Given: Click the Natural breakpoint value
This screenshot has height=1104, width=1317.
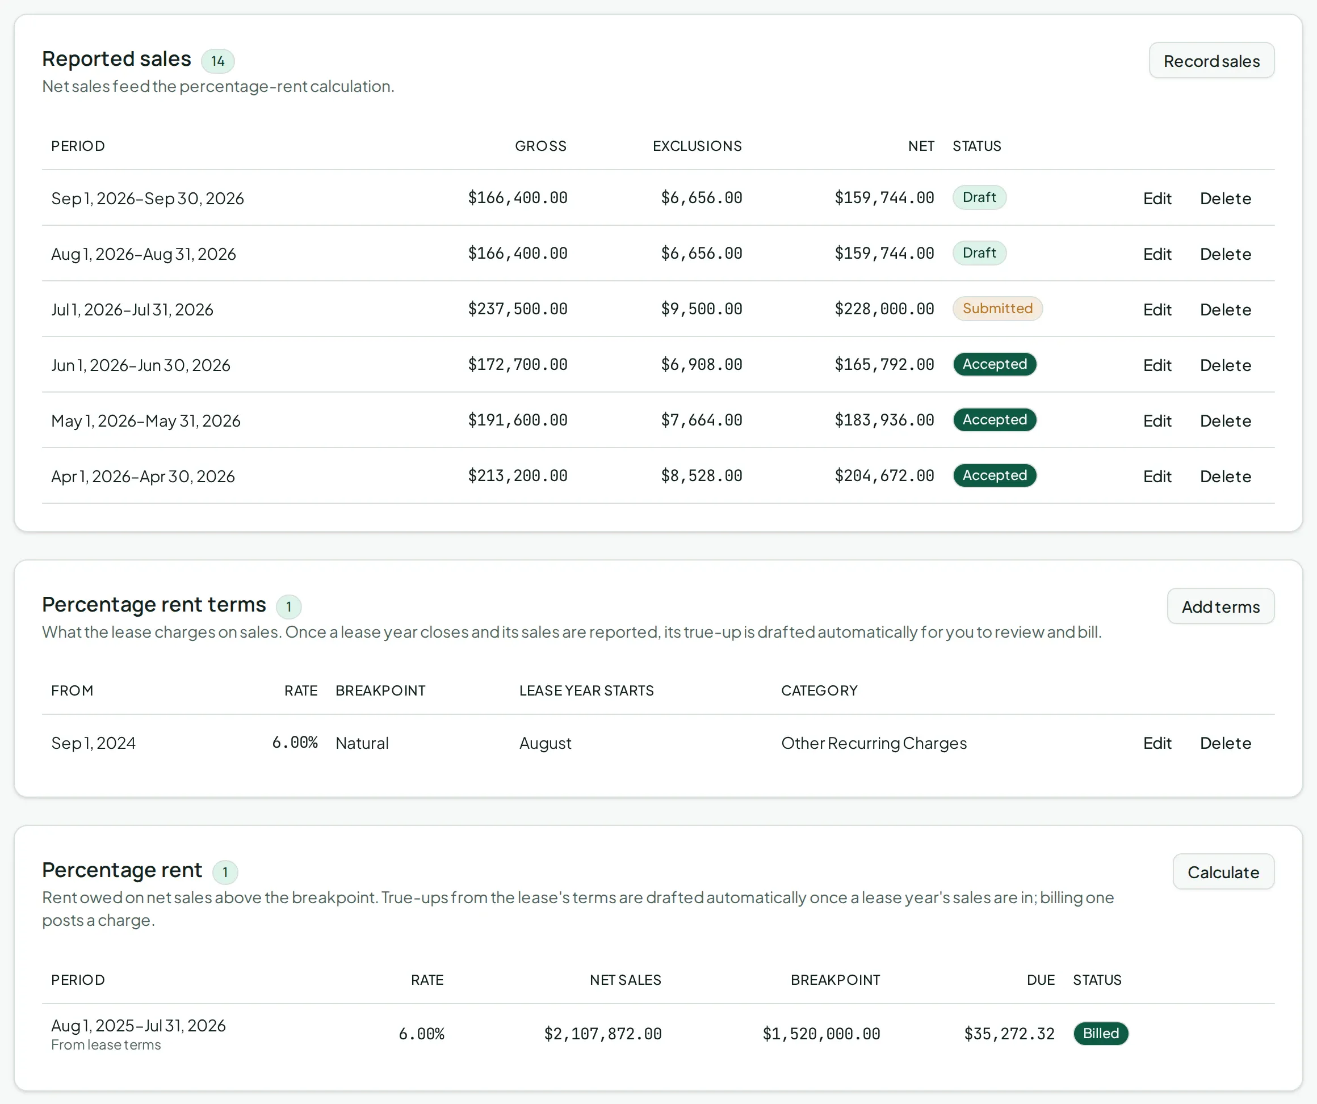Looking at the screenshot, I should point(362,743).
